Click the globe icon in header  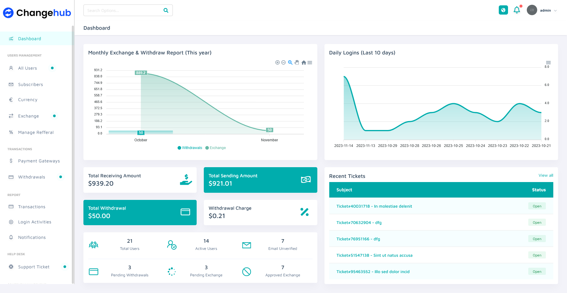tap(503, 10)
